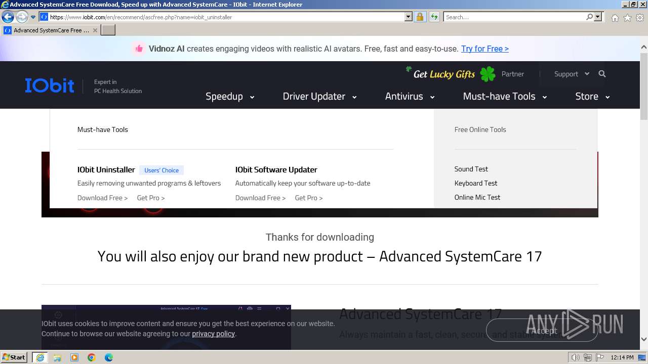Click the site search magnifier icon
The height and width of the screenshot is (364, 648).
(602, 74)
